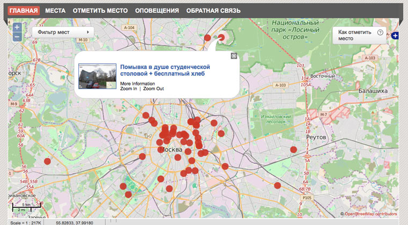Open layer switcher blue plus icon
Image resolution: width=408 pixels, height=225 pixels.
tap(396, 35)
